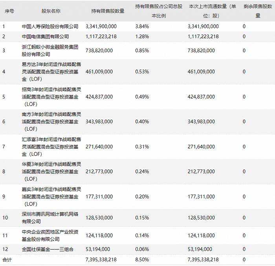The width and height of the screenshot is (275, 266).
Task: Select the value 3,341,900,000 in restricted shares column
Action: point(101,26)
